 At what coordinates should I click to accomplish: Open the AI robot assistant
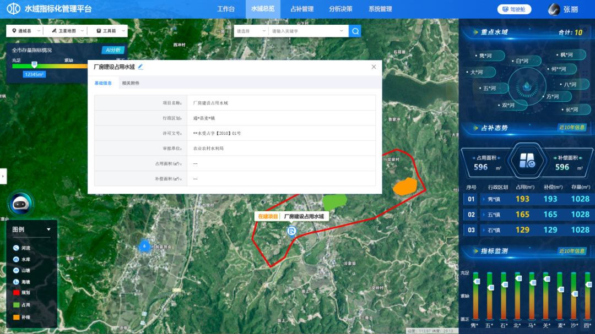pos(20,204)
